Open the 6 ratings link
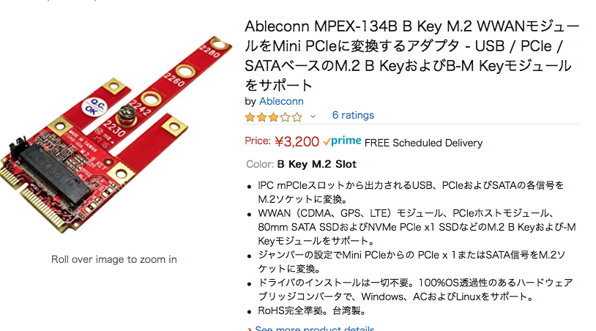This screenshot has height=331, width=596. click(353, 115)
